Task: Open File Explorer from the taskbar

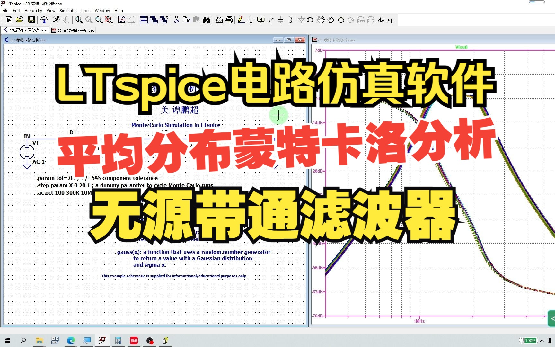Action: click(39, 341)
